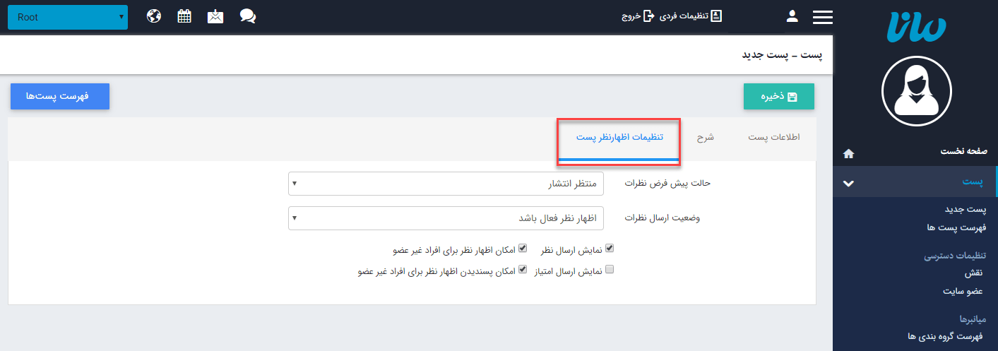This screenshot has width=998, height=351.
Task: Toggle نمایش ارسال نظر checkbox
Action: 610,249
